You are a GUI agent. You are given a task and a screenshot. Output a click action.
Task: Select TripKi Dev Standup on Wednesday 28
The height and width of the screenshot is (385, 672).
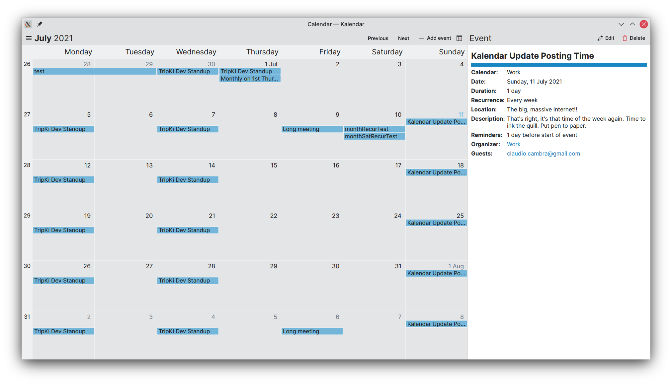pyautogui.click(x=188, y=281)
